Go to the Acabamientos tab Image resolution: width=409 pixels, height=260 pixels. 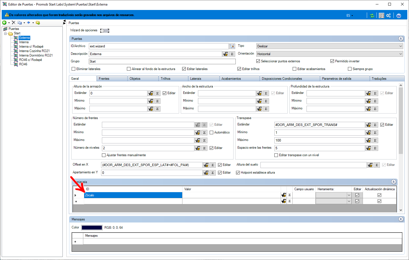(239, 79)
